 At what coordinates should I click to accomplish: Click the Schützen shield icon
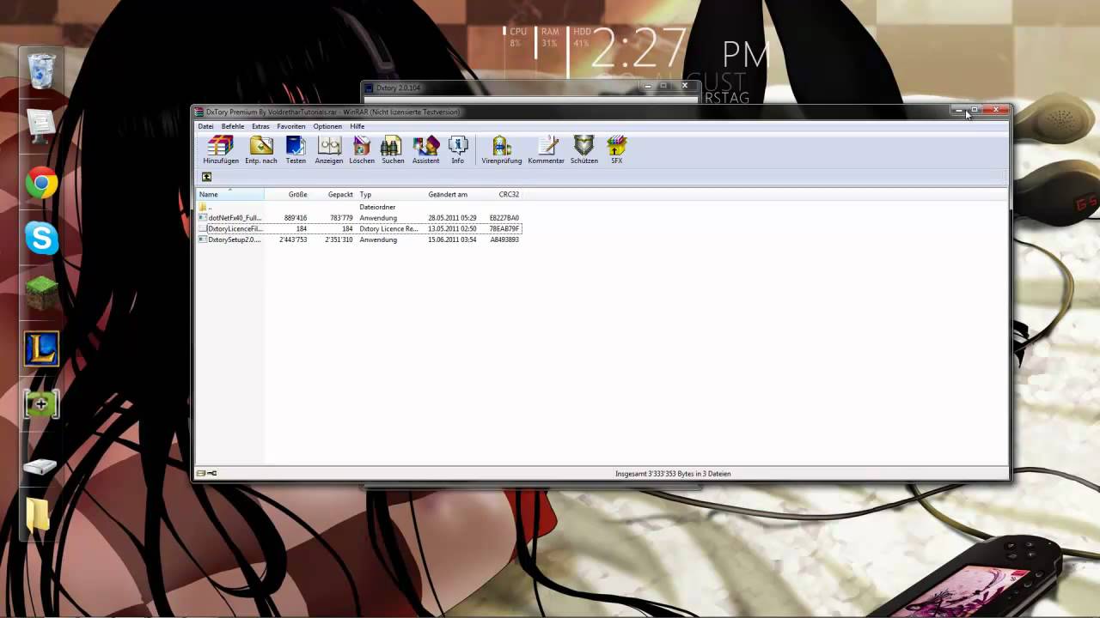[x=584, y=149]
